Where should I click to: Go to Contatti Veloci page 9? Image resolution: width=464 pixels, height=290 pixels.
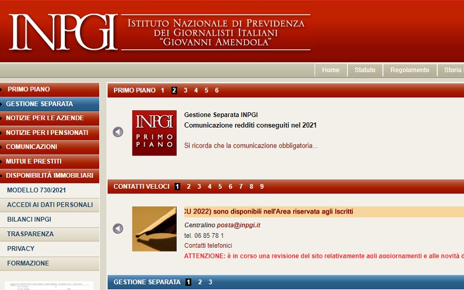[x=262, y=187]
